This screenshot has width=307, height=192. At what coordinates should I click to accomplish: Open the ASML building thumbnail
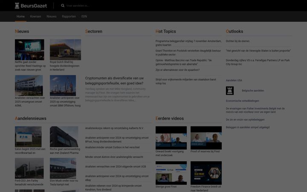tap(29, 85)
